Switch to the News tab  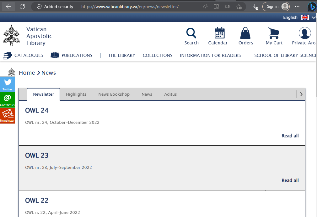click(147, 94)
